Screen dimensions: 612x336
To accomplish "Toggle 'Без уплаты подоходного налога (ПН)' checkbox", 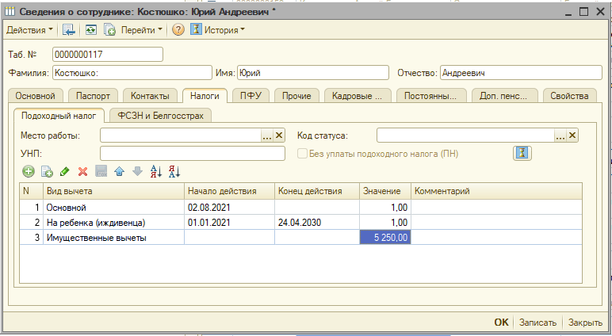I will 302,154.
